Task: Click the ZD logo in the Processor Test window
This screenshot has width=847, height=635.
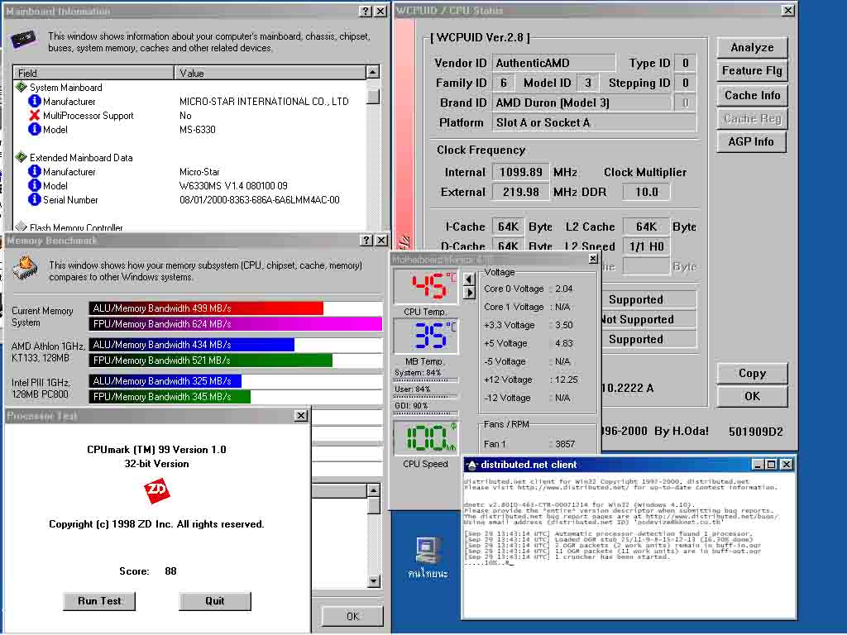Action: coord(156,491)
